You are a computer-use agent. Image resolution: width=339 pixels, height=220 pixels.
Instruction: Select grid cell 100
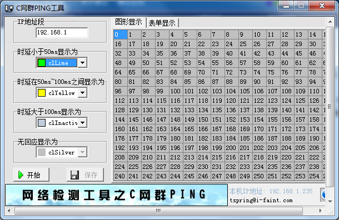click(176, 91)
